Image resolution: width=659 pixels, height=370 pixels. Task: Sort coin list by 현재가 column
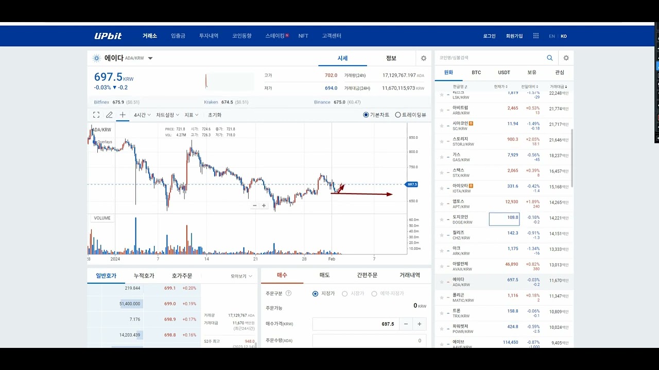(x=501, y=87)
